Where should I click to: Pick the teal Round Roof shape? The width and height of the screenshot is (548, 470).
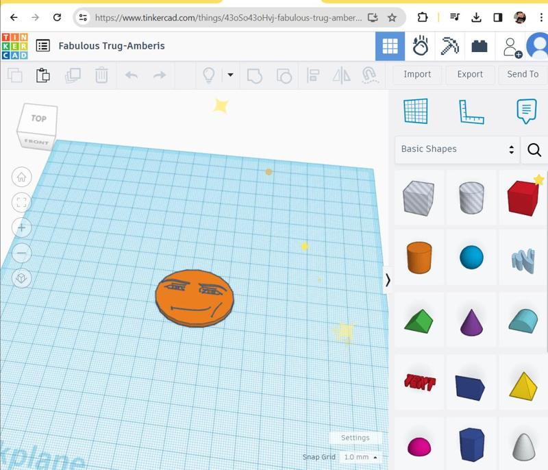(x=523, y=321)
